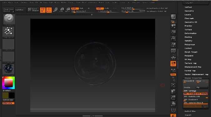Open the texture selector slot
The image size is (211, 117).
coord(8,57)
